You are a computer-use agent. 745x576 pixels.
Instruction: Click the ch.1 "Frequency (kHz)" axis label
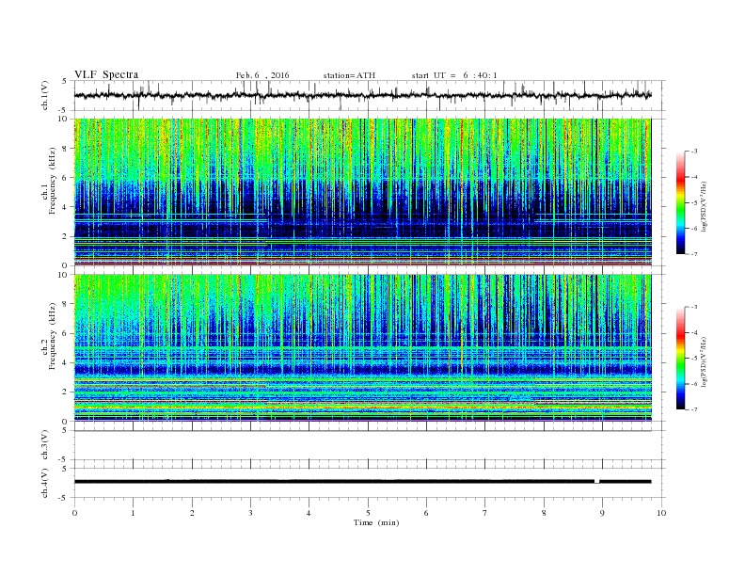(x=52, y=181)
